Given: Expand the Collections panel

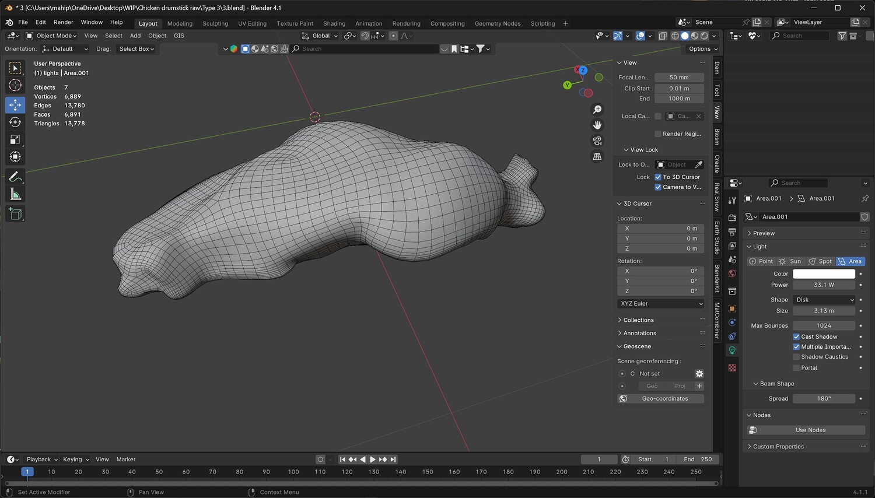Looking at the screenshot, I should point(638,320).
